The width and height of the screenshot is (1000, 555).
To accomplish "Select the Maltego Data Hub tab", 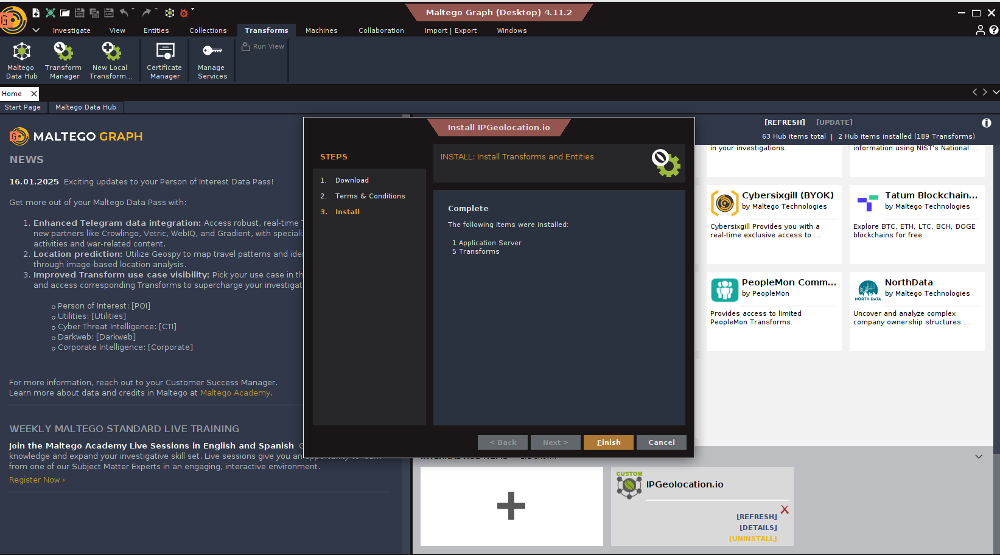I will 85,107.
